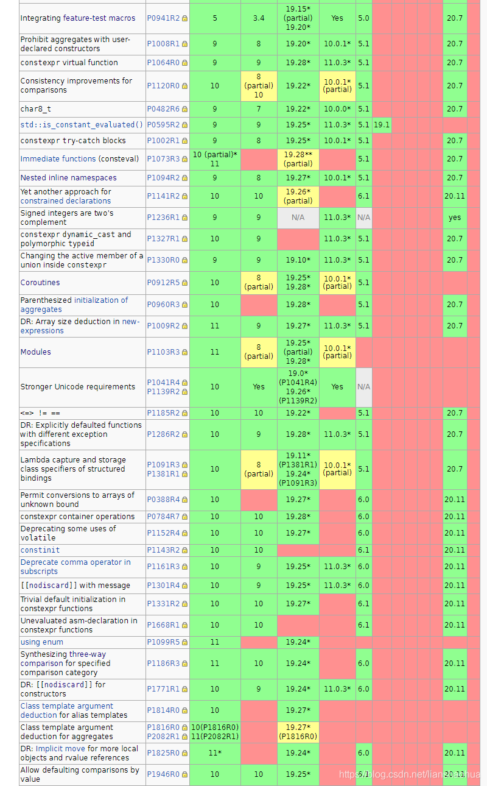Click the lock icon beside P1946R0
Viewport: 487px width, 786px height.
point(184,774)
